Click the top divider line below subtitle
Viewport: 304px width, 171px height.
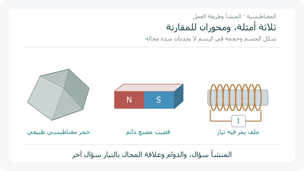click(152, 47)
